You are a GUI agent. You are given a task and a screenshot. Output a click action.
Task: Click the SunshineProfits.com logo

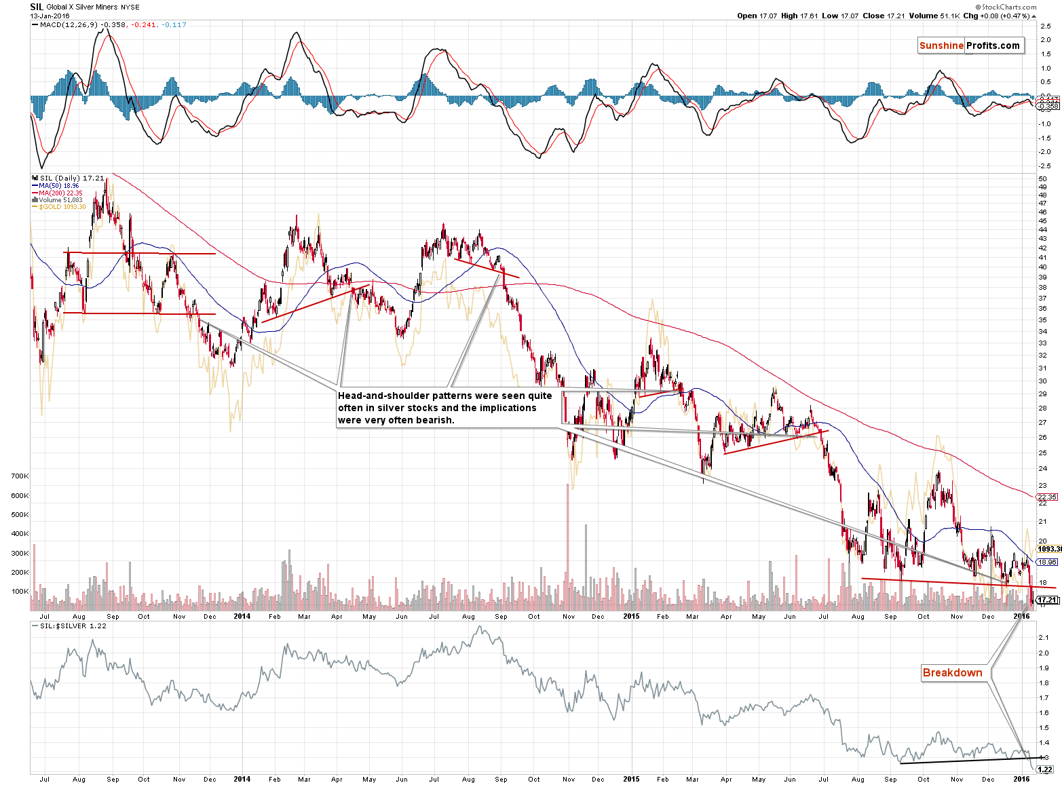pos(970,45)
